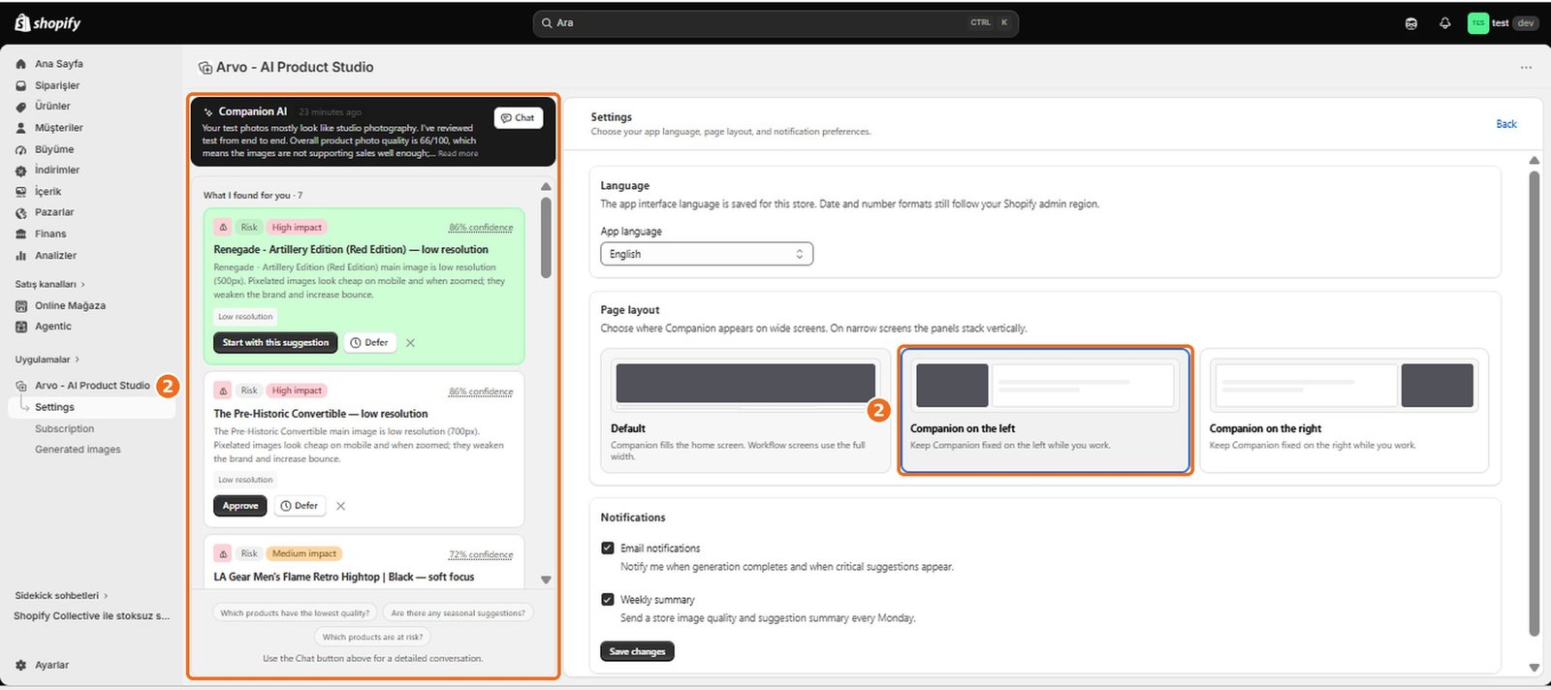
Task: Click the İndirimler discount icon
Action: pos(21,171)
